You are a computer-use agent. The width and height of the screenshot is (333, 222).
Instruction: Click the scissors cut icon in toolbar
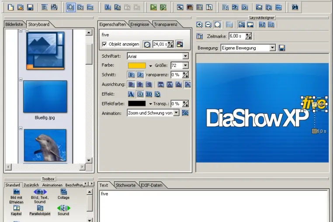point(108,7)
